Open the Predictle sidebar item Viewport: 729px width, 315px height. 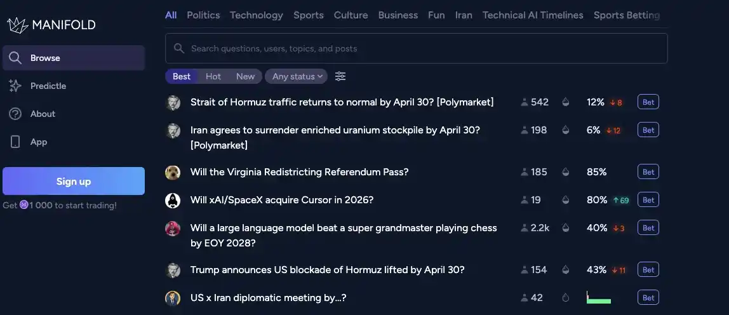point(74,86)
